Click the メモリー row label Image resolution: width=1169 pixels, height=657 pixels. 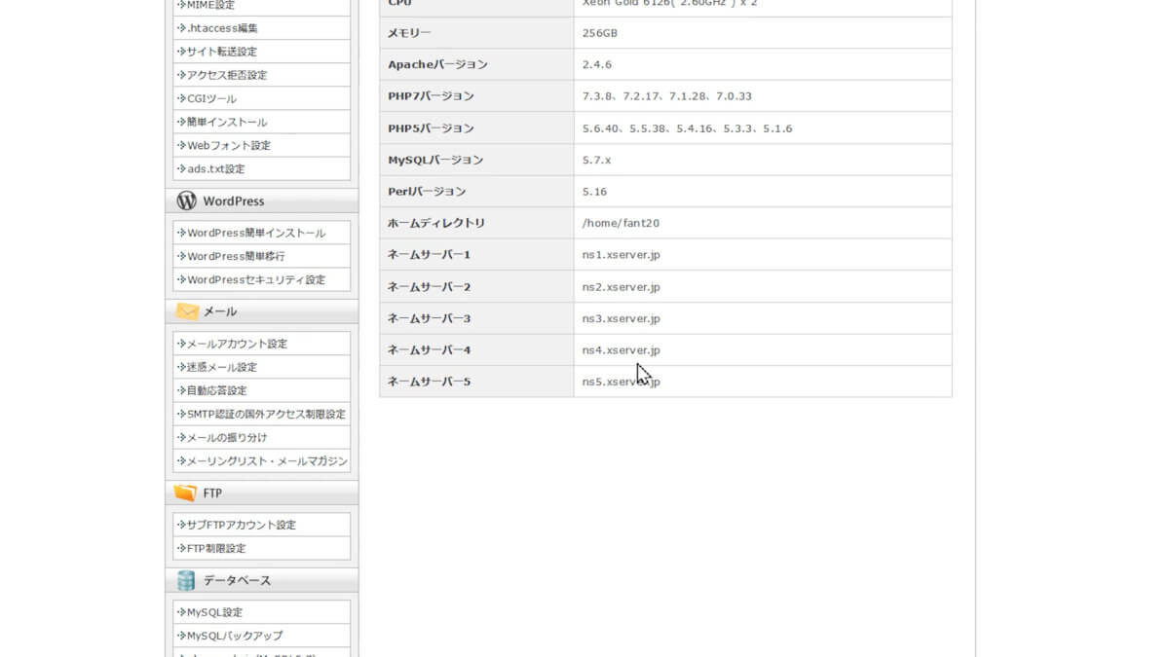[x=409, y=33]
